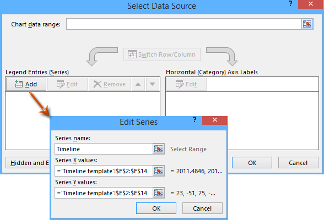Click range picker icon beside Series Y values

click(x=159, y=193)
